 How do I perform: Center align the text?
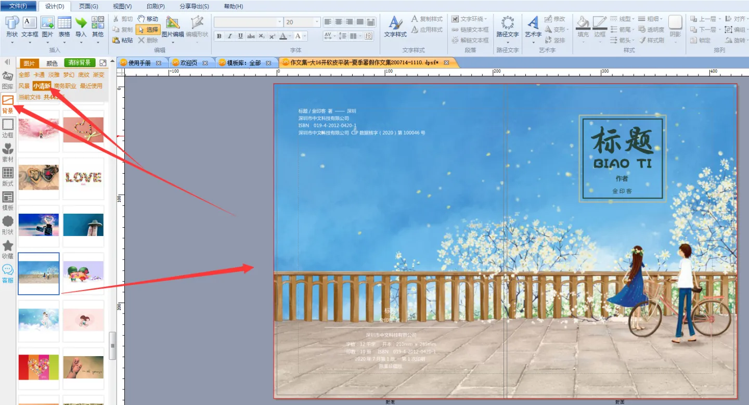point(339,22)
